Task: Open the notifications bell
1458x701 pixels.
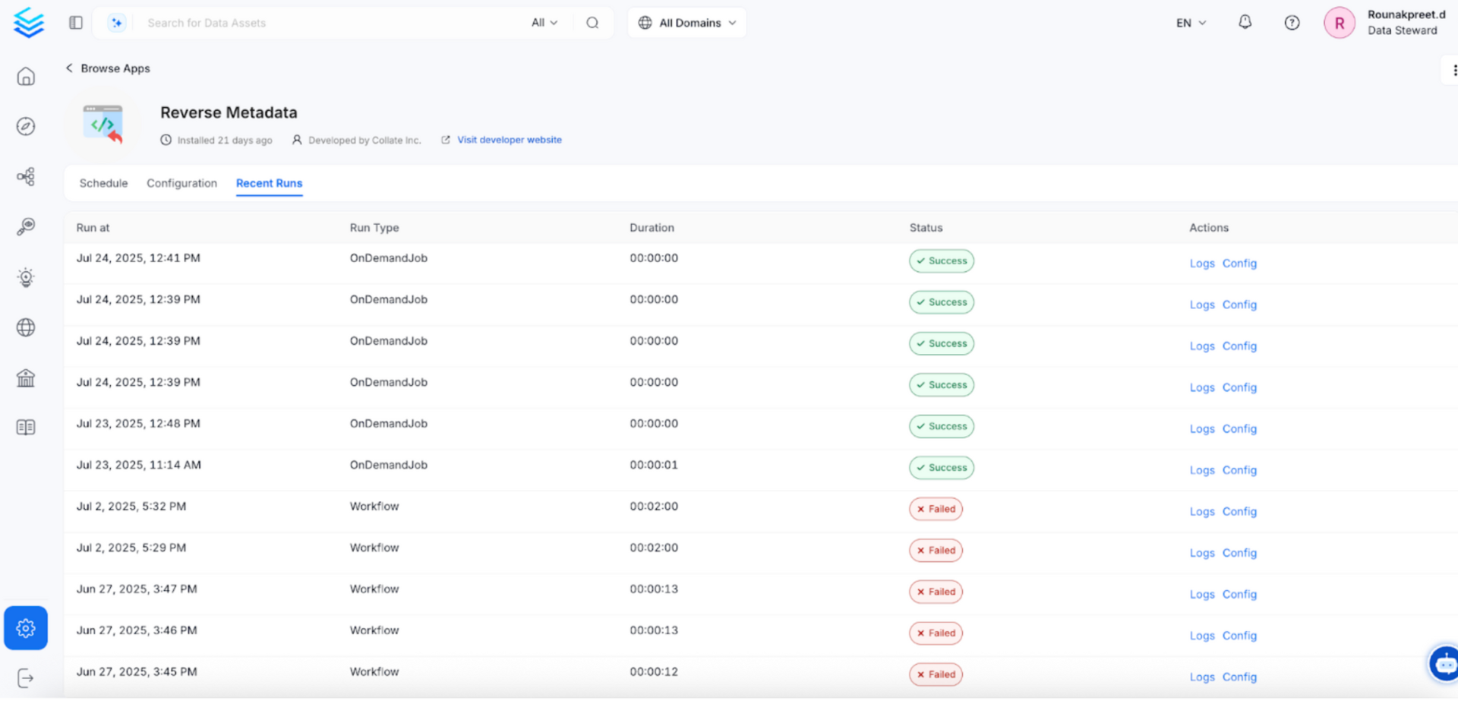Action: 1245,23
